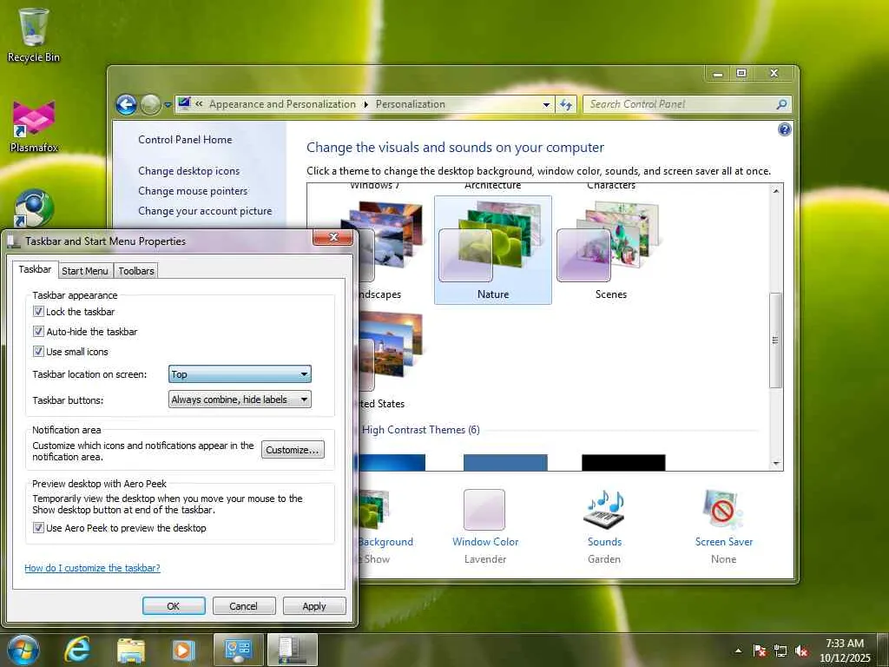Image resolution: width=889 pixels, height=667 pixels.
Task: Click the theme list scroll-down arrow
Action: pos(776,464)
